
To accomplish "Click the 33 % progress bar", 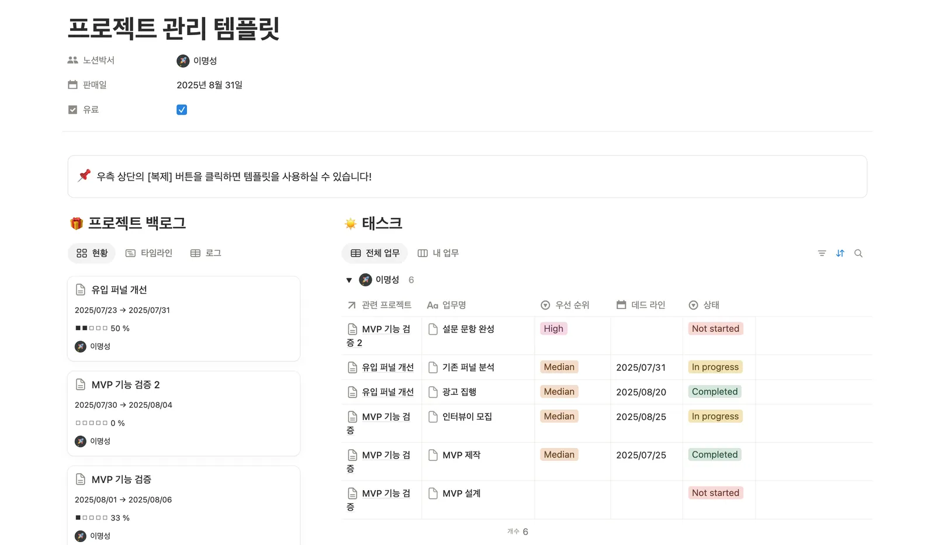I will (92, 518).
